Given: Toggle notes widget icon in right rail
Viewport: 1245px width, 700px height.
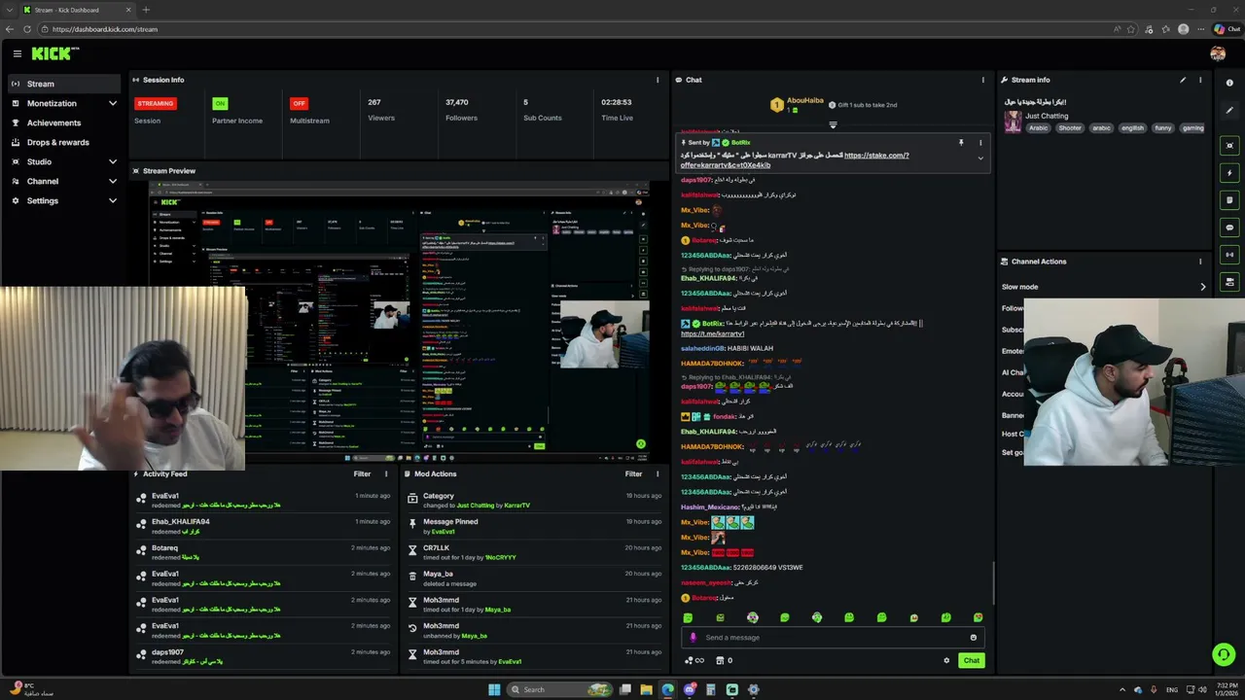Looking at the screenshot, I should click(1229, 200).
